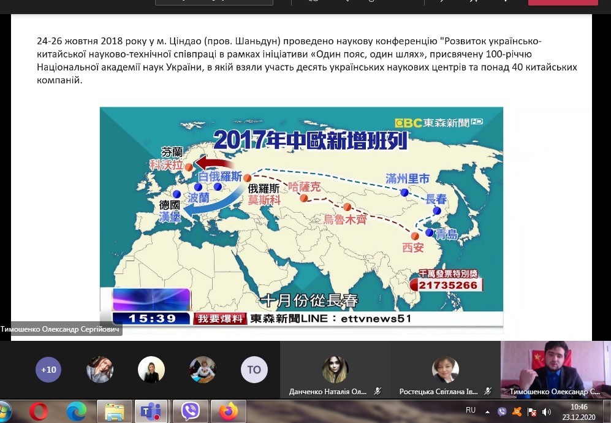Click the '15:39' time on broadcast image

click(152, 319)
